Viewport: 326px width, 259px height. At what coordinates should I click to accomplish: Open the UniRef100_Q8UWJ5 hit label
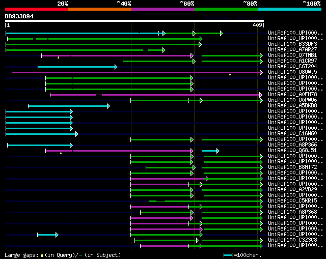(x=292, y=72)
